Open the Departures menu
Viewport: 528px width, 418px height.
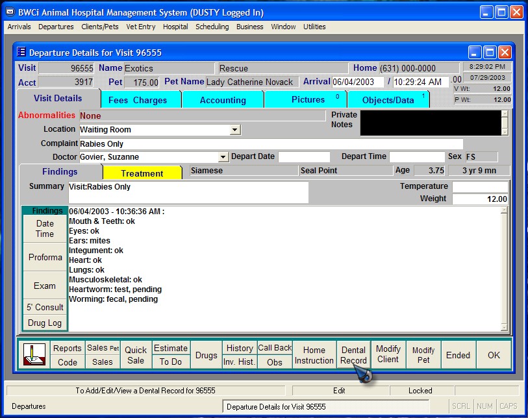coord(56,27)
